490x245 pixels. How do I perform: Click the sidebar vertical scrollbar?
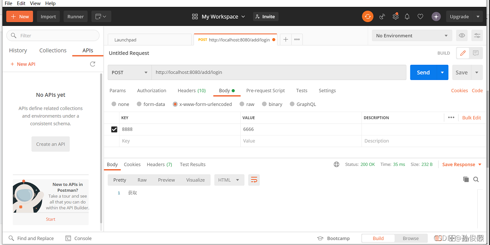click(x=101, y=149)
